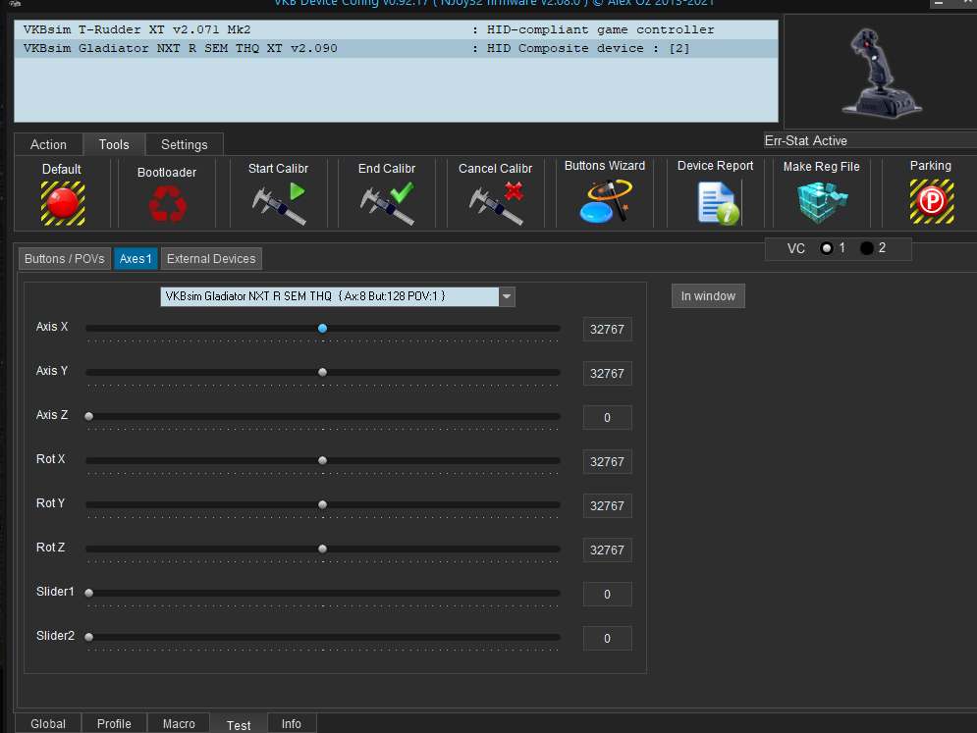This screenshot has height=733, width=977.
Task: Select the VKBsim Gladiator NXT R SEM THQ XT row
Action: coord(397,49)
